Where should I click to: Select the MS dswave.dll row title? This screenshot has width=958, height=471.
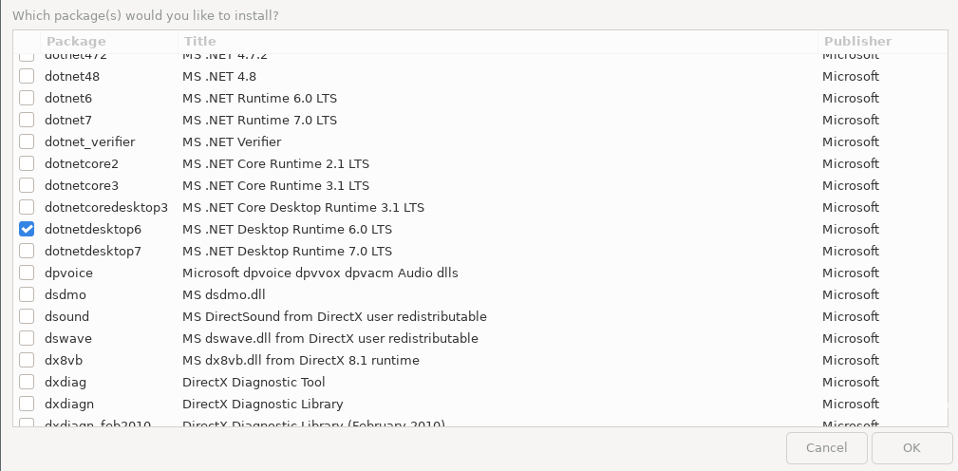tap(329, 338)
